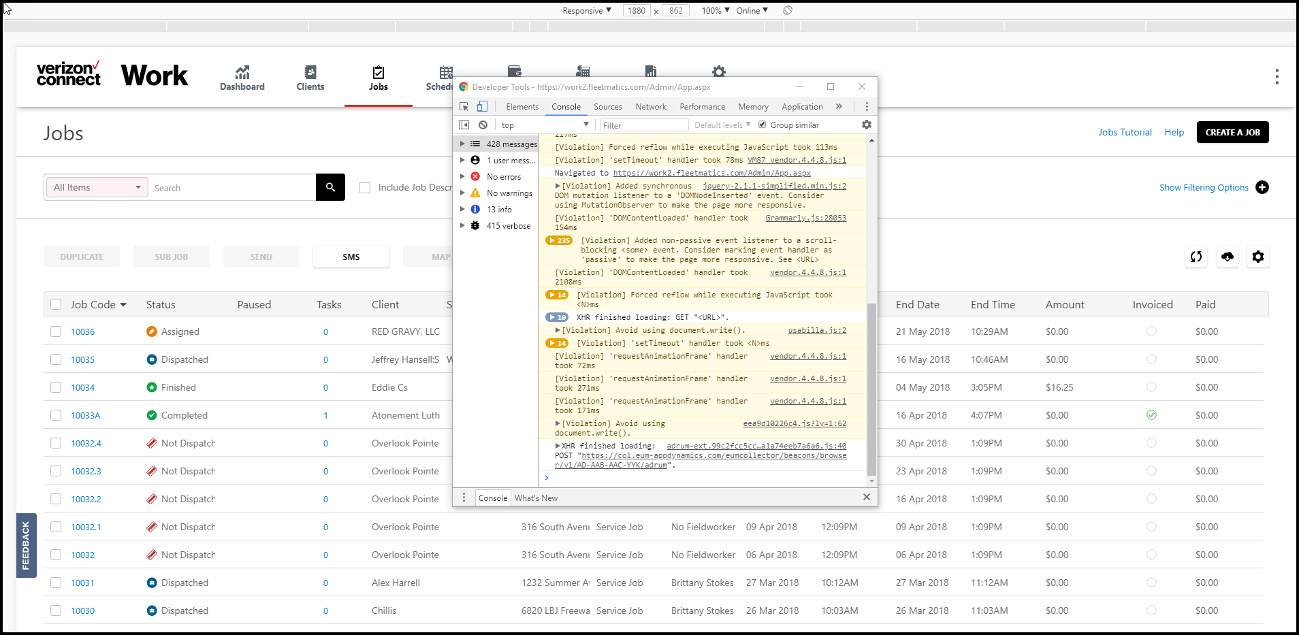The height and width of the screenshot is (635, 1299).
Task: Switch to the Elements tab
Action: (522, 107)
